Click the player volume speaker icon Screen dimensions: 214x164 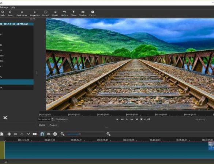pyautogui.click(x=149, y=119)
